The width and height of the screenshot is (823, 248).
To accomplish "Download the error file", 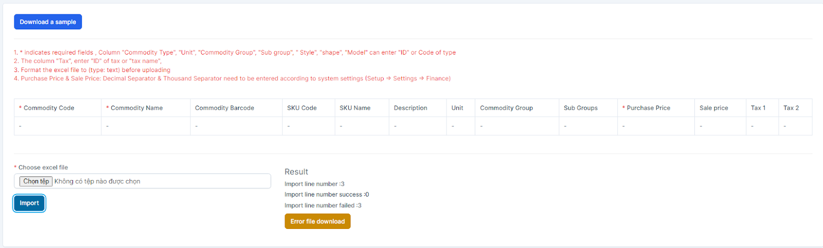I will 317,222.
